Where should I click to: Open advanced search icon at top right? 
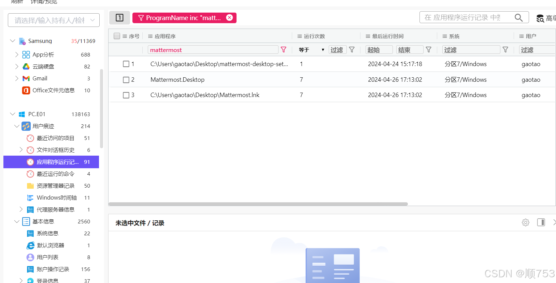540,18
